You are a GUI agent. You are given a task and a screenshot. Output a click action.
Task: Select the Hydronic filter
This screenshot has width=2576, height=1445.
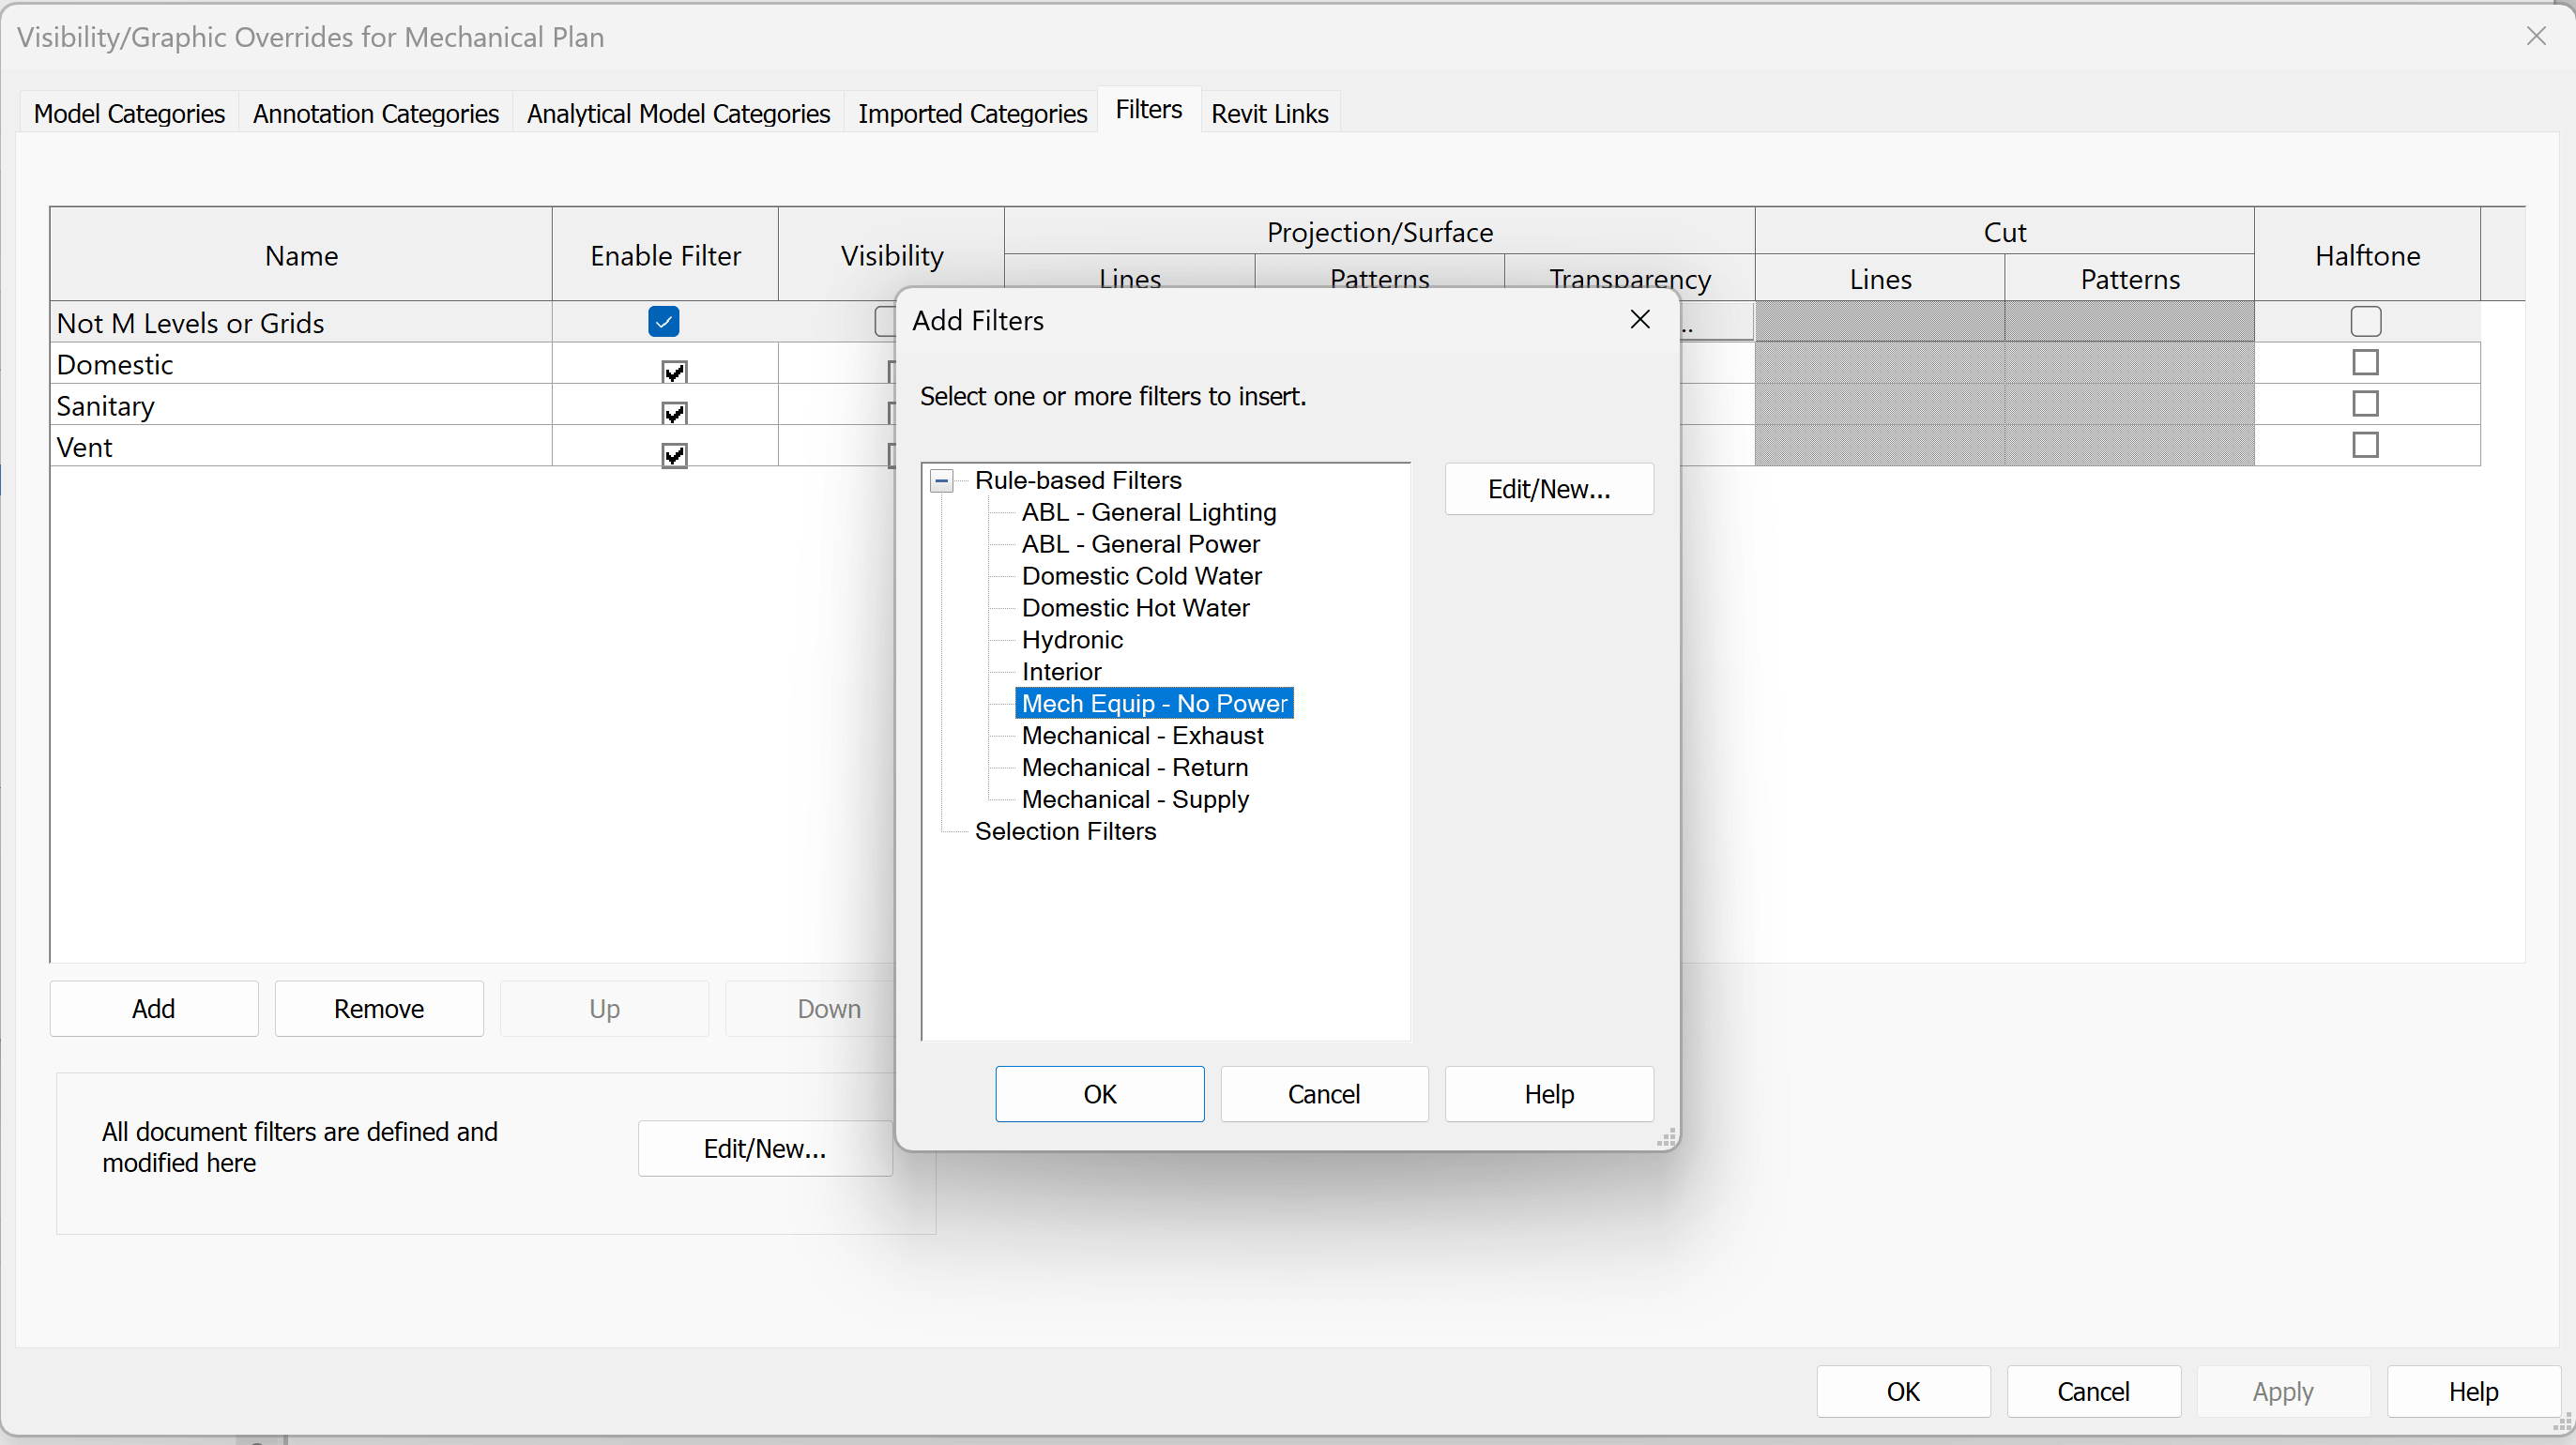(x=1072, y=641)
